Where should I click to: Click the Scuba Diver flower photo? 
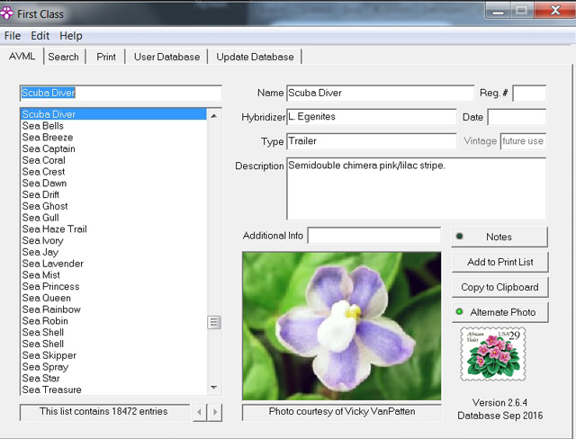tap(342, 326)
